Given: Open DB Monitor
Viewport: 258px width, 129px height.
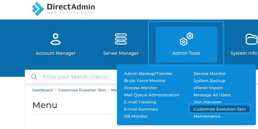Looking at the screenshot, I should tap(136, 116).
